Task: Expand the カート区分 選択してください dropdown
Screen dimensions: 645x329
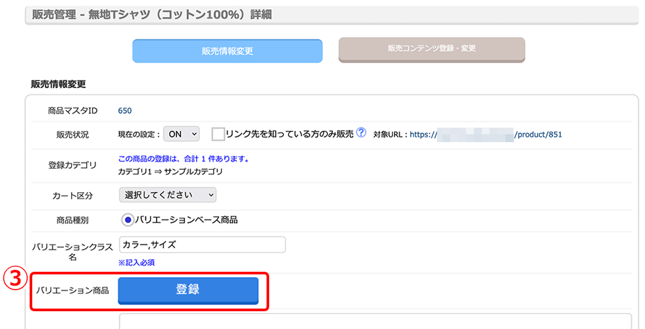Action: click(x=167, y=195)
